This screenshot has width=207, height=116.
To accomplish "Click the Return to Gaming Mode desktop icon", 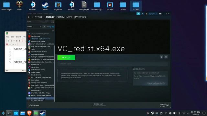I will pyautogui.click(x=32, y=6).
